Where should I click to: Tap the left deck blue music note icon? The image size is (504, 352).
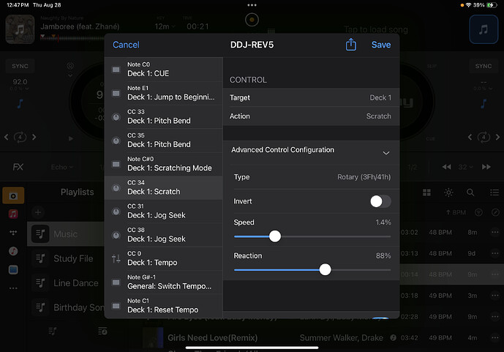click(x=20, y=103)
